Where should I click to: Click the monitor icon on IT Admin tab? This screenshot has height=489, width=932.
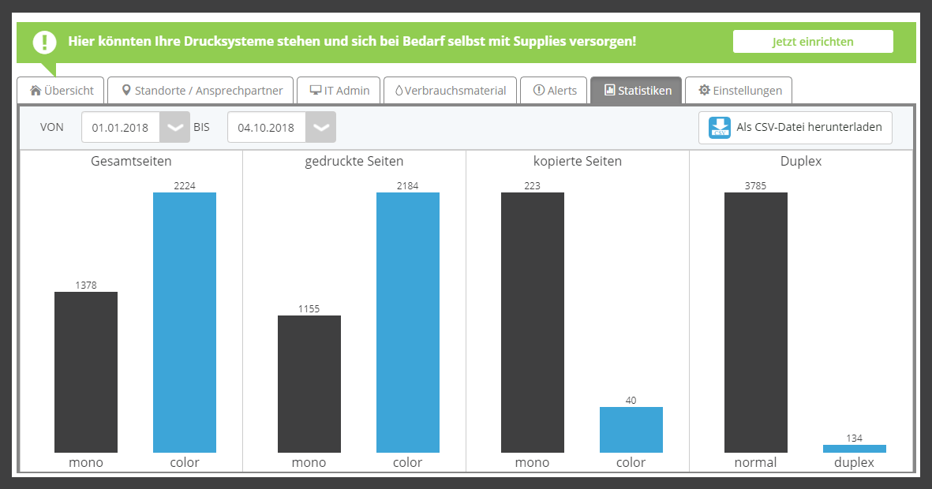(x=316, y=91)
